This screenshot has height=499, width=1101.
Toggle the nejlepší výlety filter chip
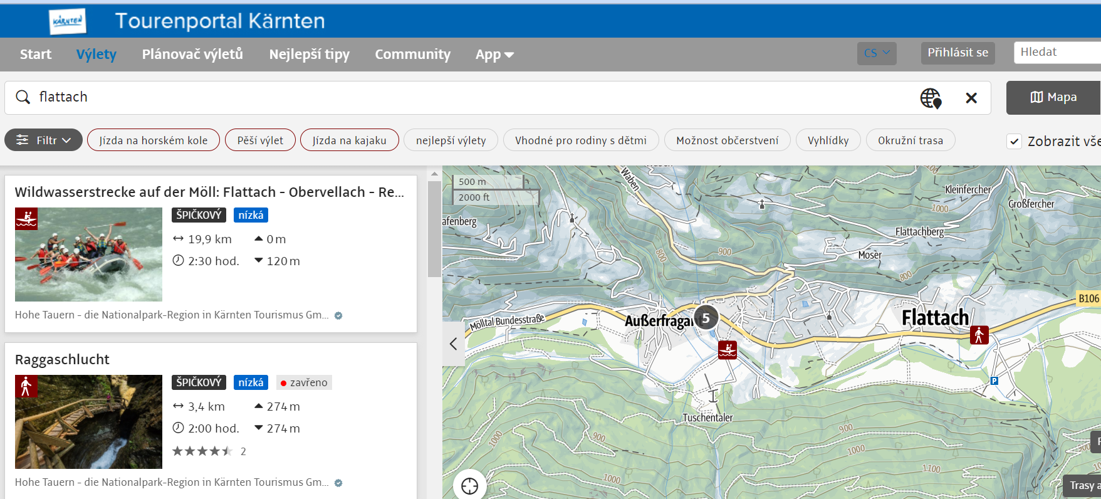coord(451,140)
